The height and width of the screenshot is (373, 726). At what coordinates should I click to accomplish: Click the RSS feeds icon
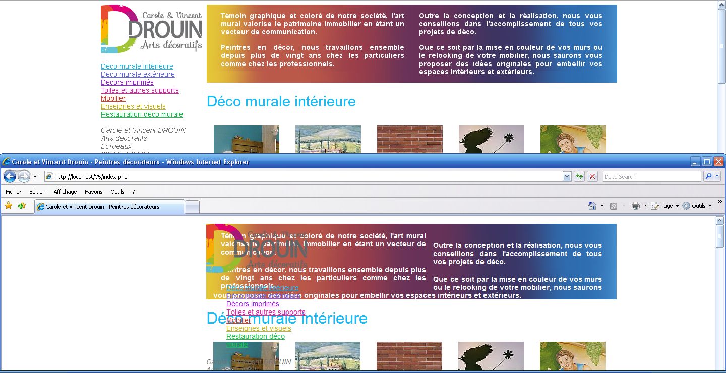(x=614, y=206)
